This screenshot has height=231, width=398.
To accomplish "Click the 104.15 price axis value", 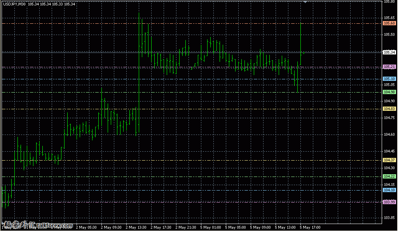I will click(x=389, y=185).
